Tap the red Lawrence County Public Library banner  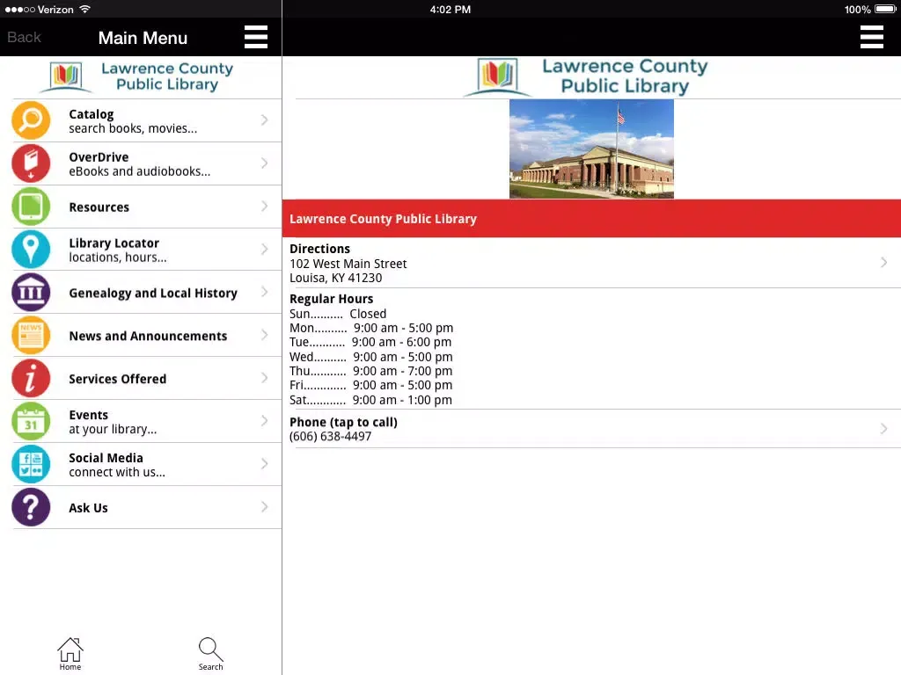[591, 219]
